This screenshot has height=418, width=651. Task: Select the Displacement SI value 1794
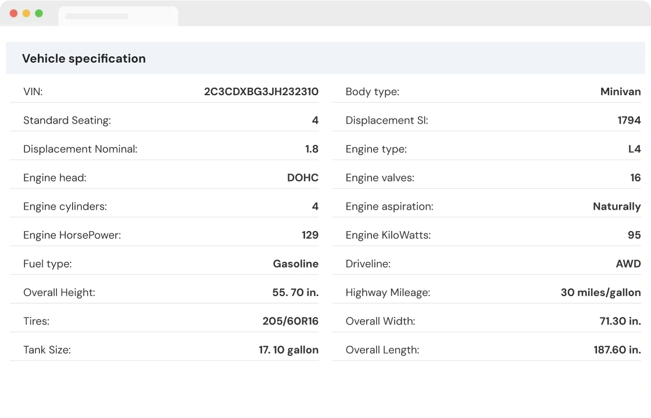point(629,121)
